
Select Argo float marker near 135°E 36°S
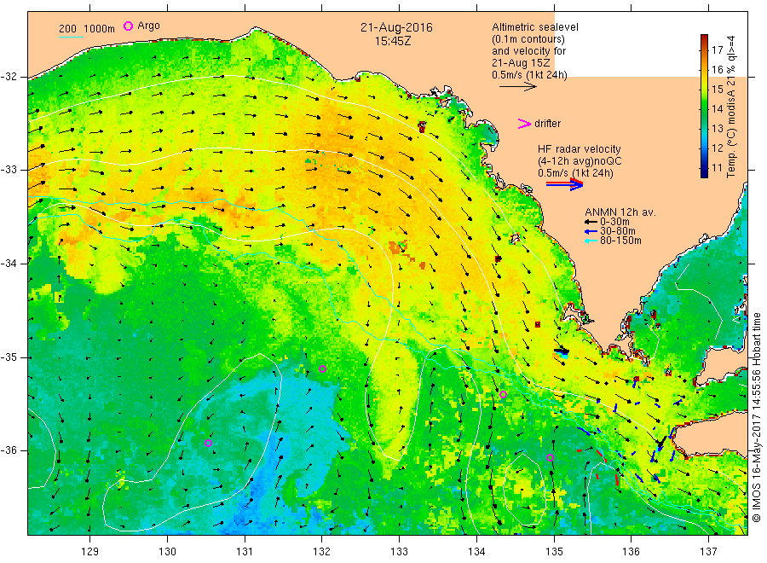pyautogui.click(x=550, y=458)
